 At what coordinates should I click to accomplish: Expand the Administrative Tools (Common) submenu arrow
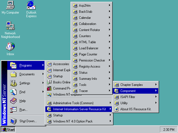pos(110,103)
